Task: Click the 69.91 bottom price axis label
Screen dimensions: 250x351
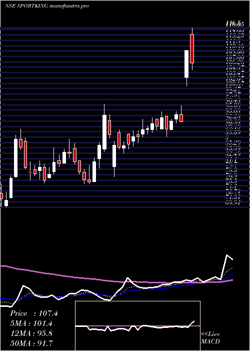Action: click(x=234, y=203)
